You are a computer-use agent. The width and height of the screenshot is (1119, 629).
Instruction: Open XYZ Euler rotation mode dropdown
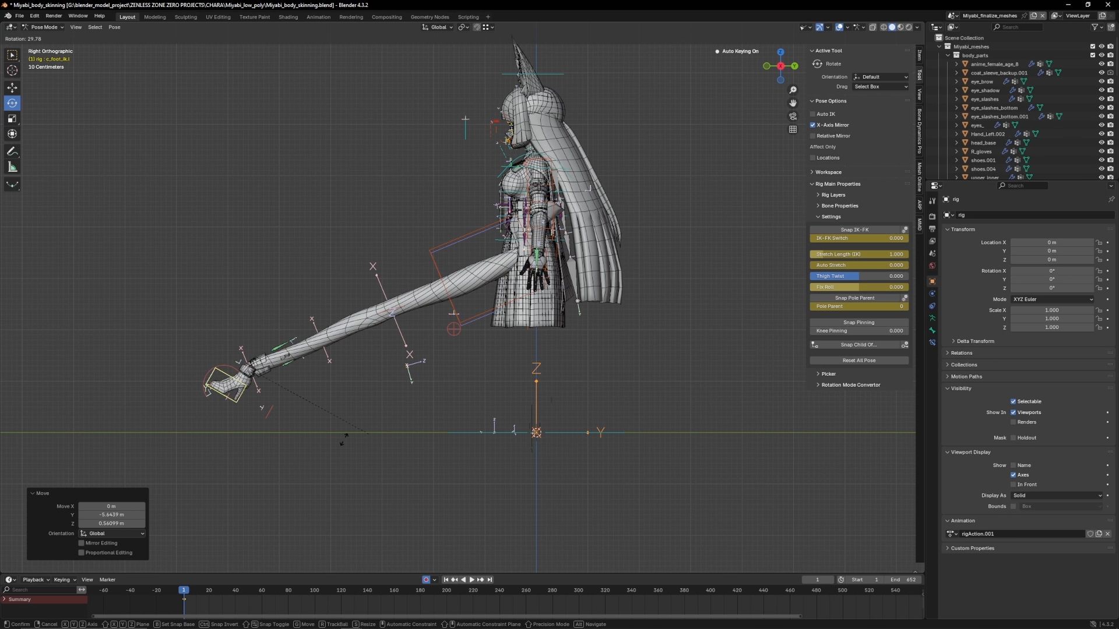coord(1053,299)
